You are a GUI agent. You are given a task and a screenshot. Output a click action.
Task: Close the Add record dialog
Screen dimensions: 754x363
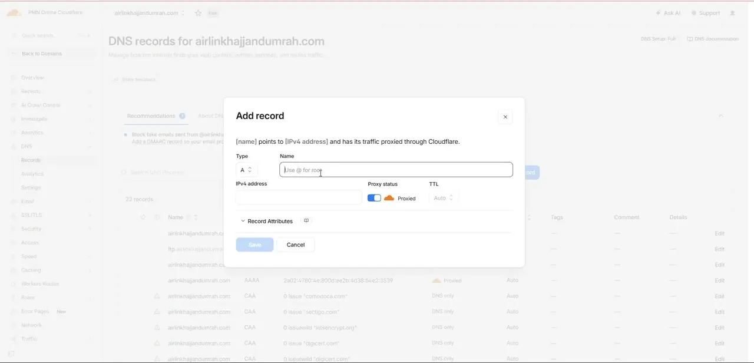pos(505,117)
